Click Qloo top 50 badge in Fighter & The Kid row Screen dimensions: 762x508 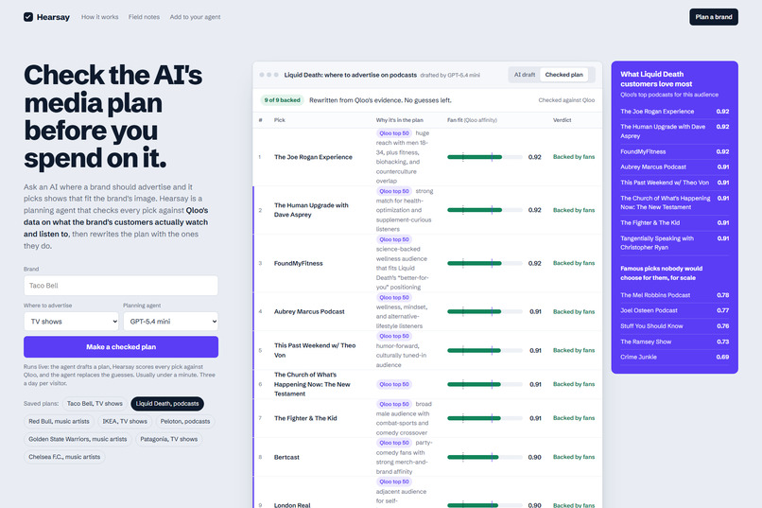point(394,404)
